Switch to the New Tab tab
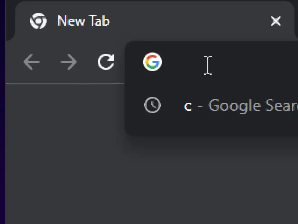The width and height of the screenshot is (298, 224). click(x=83, y=21)
